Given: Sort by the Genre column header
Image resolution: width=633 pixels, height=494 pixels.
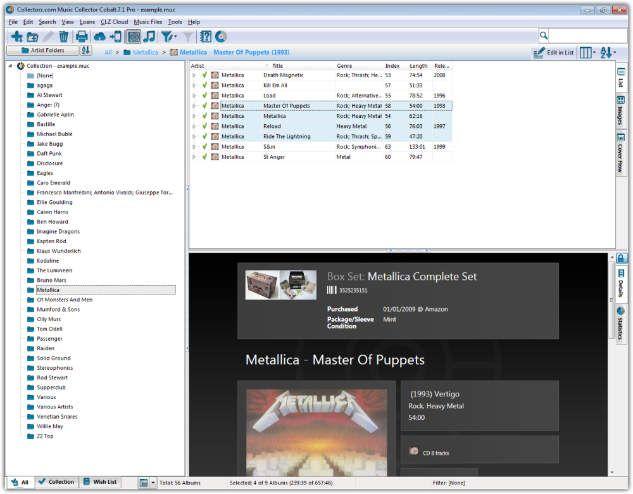Looking at the screenshot, I should tap(358, 66).
